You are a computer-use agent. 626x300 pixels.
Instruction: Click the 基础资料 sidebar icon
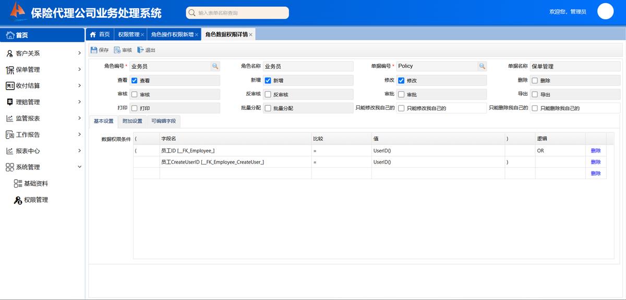(x=18, y=184)
